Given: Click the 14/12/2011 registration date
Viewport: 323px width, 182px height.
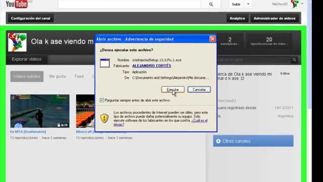Looking at the screenshot, I should point(284,108).
